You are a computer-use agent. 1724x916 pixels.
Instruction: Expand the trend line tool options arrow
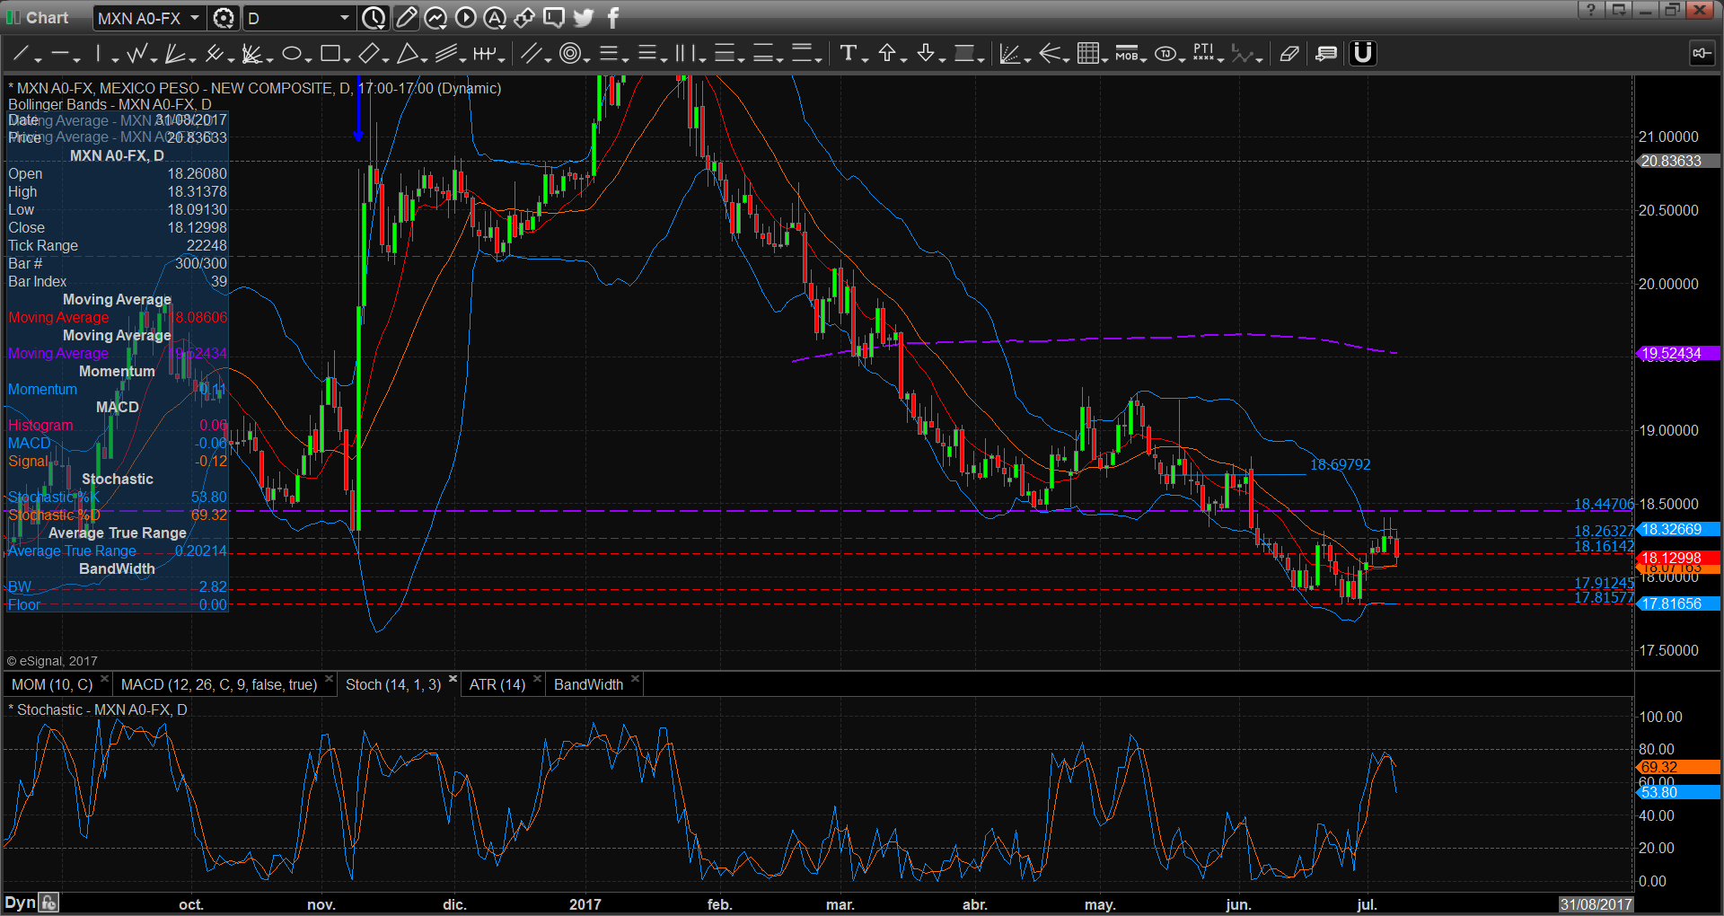38,59
